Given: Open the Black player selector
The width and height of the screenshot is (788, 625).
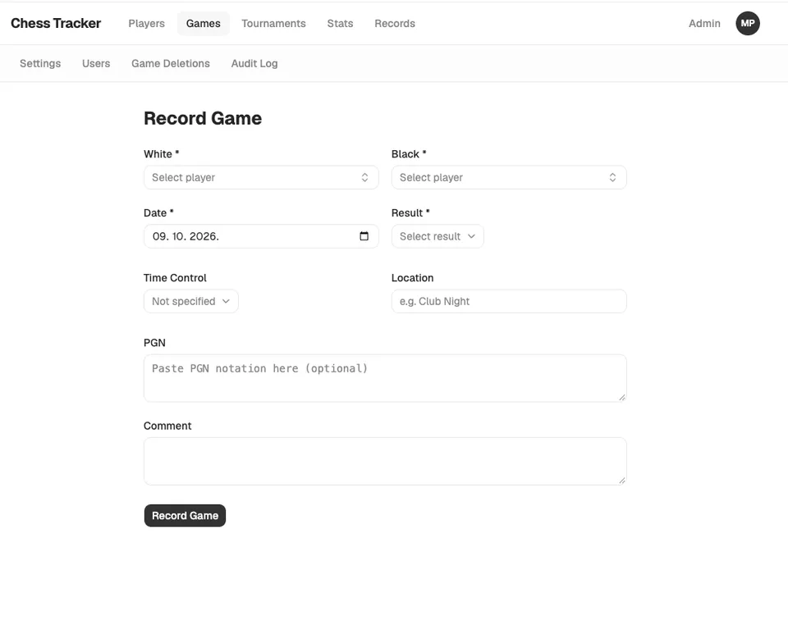Looking at the screenshot, I should (x=509, y=177).
